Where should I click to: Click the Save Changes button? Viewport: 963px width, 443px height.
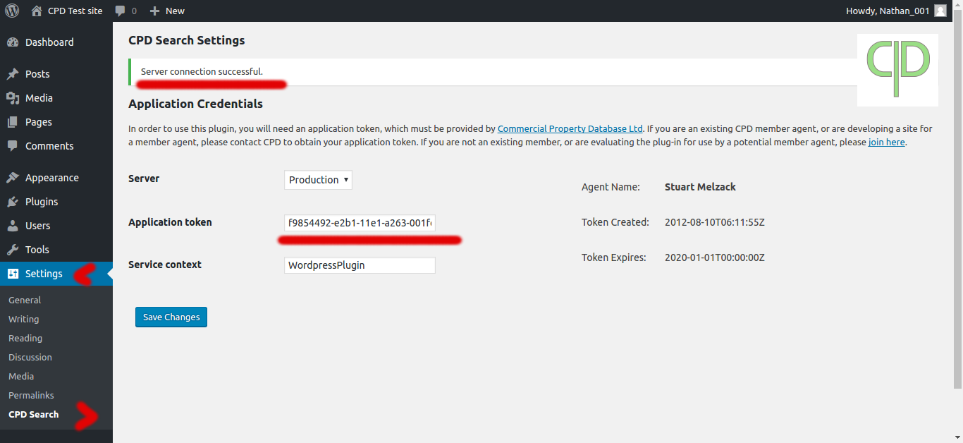[x=171, y=317]
